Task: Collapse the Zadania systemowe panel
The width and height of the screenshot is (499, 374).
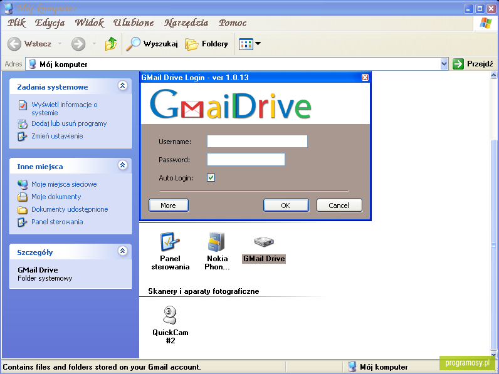Action: pyautogui.click(x=122, y=86)
